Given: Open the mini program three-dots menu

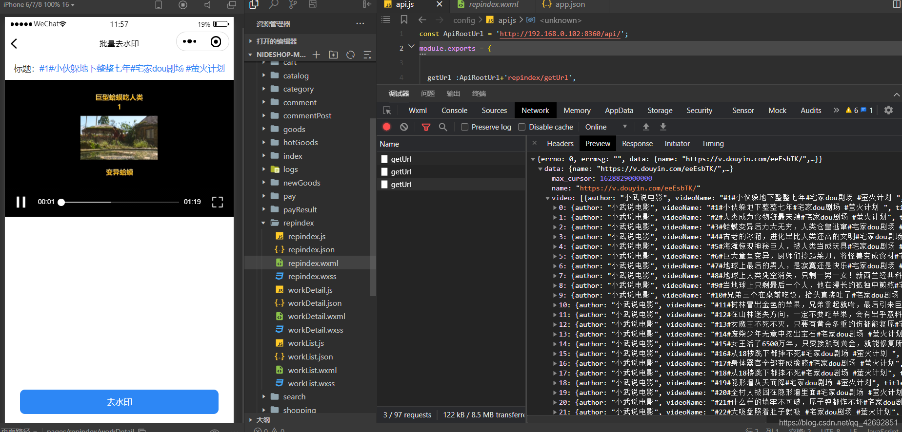Looking at the screenshot, I should 189,41.
